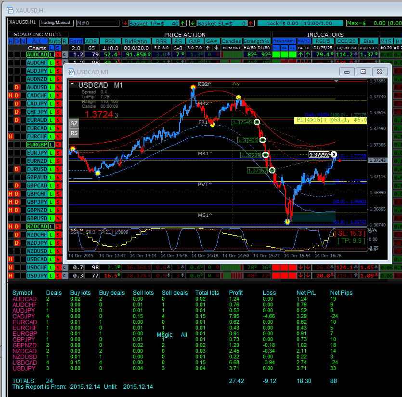
Task: Toggle the D flag for NZDJPY
Action: tap(17, 243)
